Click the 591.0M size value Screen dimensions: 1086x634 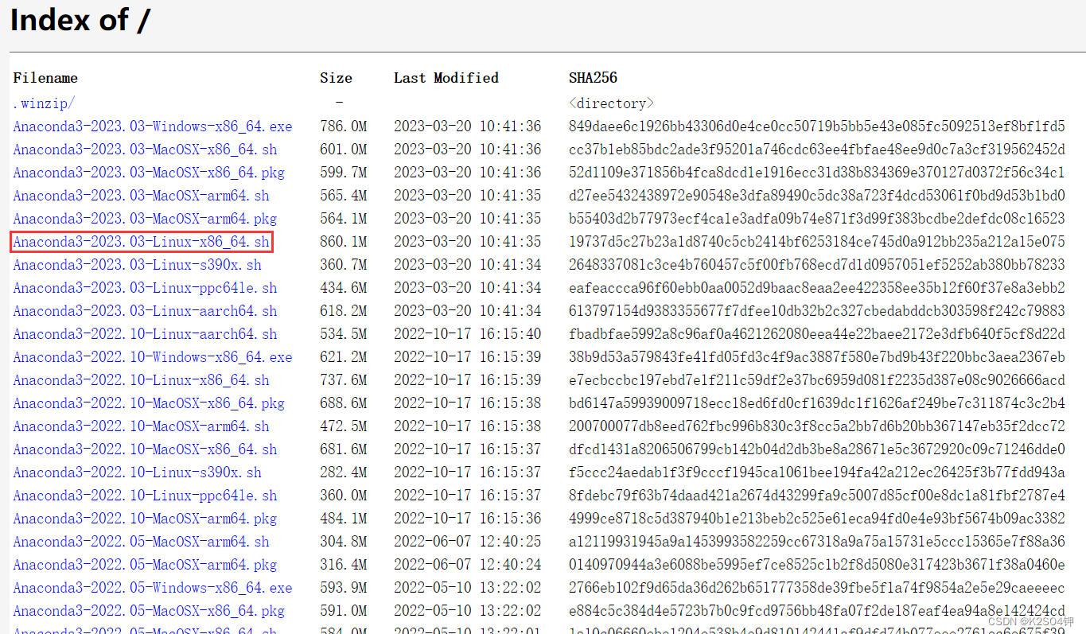[x=343, y=611]
